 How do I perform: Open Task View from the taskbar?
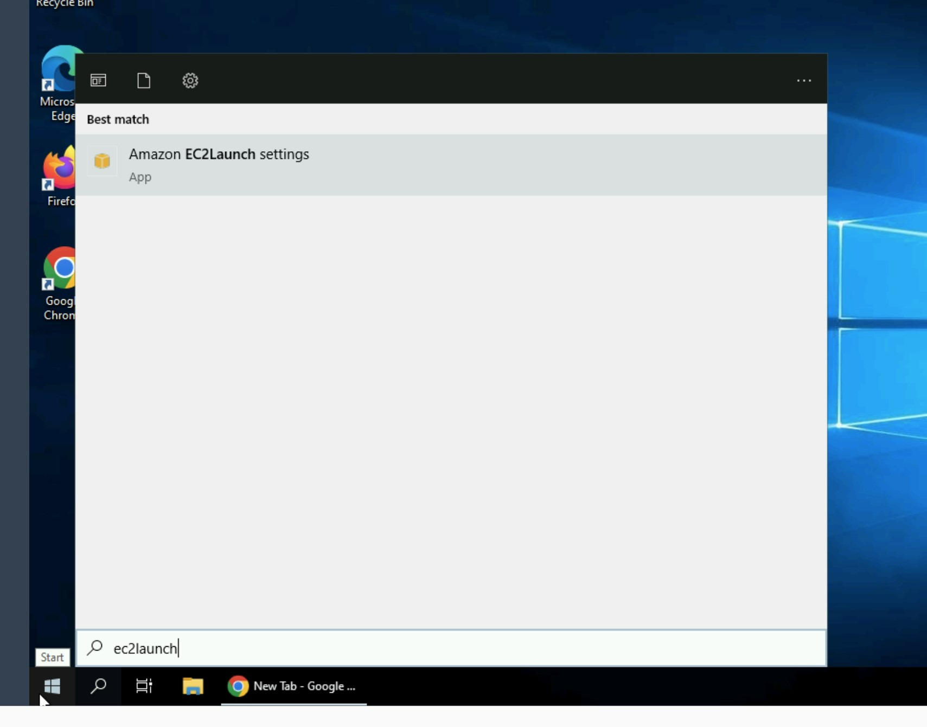pos(144,686)
